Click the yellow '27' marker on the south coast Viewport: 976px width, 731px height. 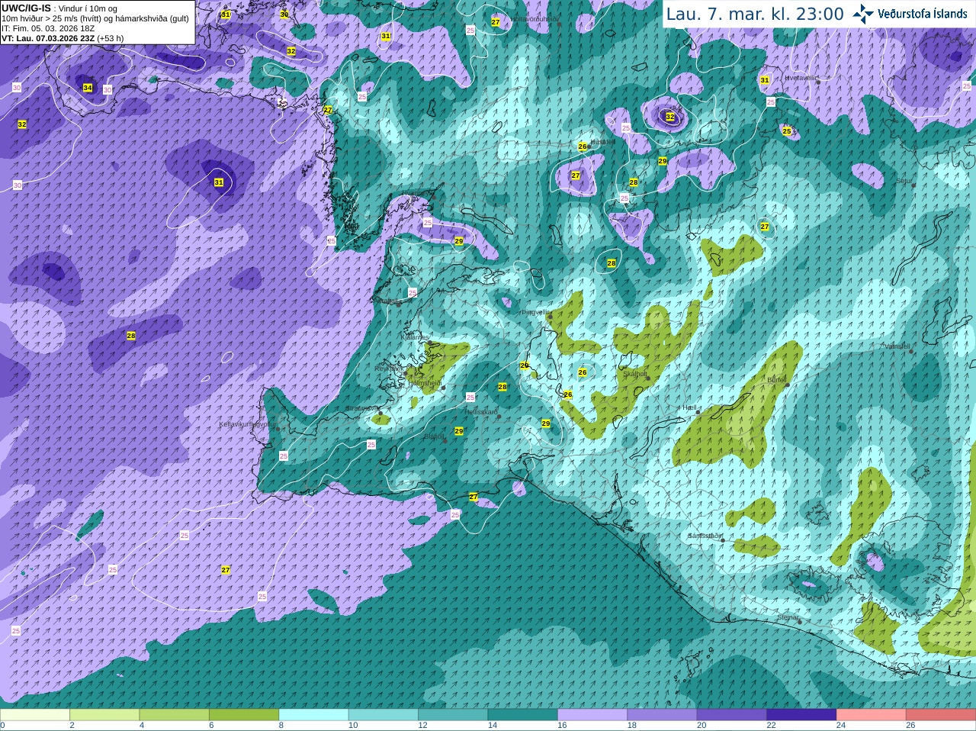[474, 497]
